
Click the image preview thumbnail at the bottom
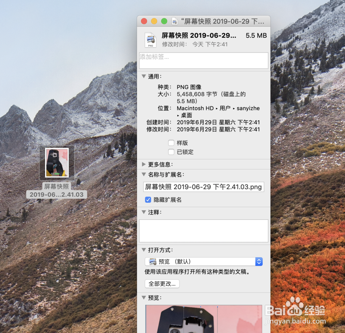click(x=204, y=319)
